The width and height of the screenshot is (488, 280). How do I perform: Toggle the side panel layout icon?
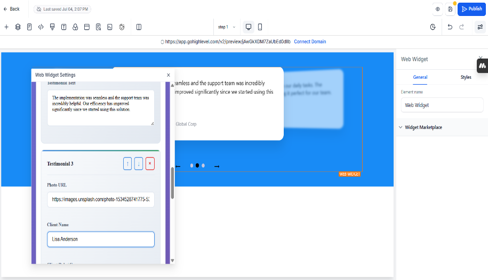point(139,27)
